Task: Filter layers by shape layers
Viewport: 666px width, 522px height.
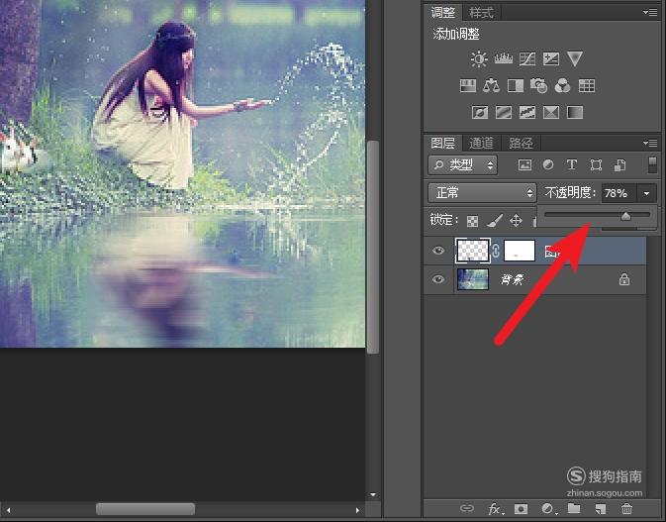Action: (x=596, y=165)
